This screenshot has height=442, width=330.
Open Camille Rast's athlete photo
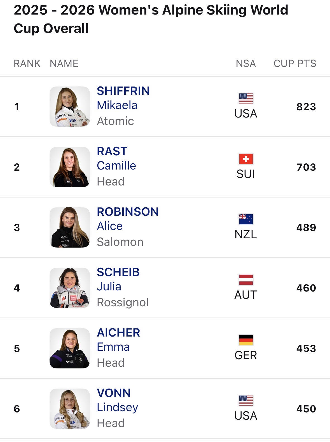[x=70, y=167]
